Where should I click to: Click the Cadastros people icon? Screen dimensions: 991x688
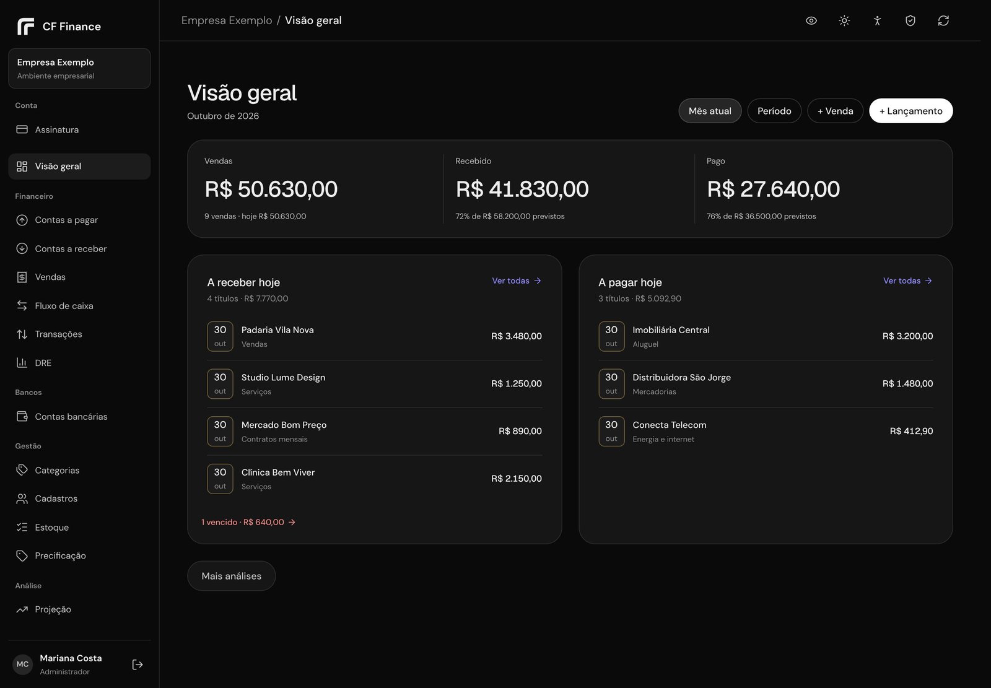coord(22,499)
